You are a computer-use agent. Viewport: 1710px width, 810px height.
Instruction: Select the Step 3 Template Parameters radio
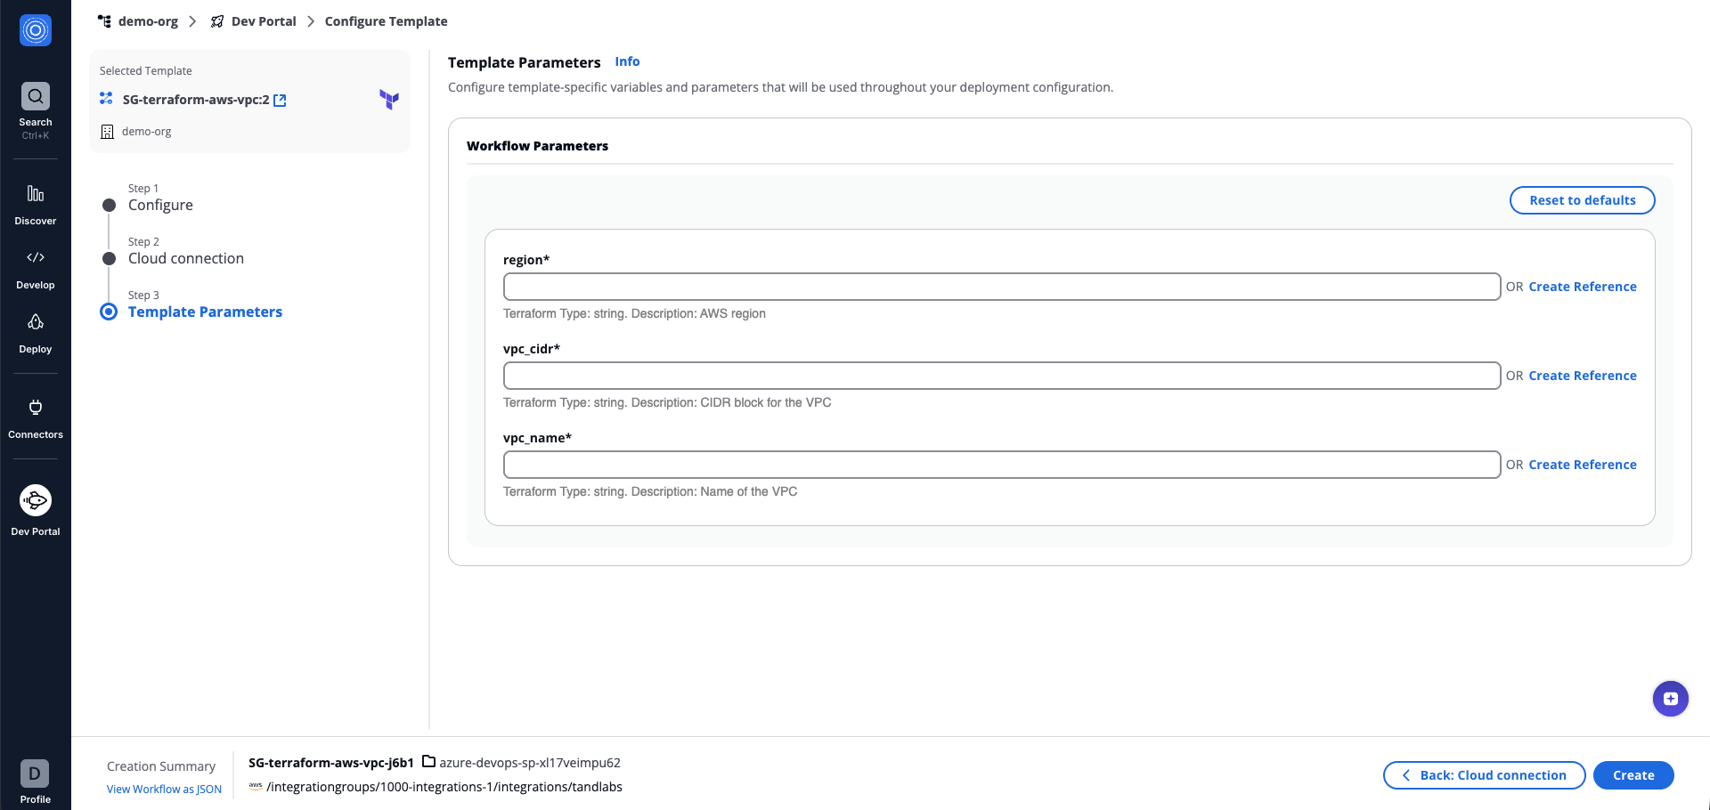[x=109, y=312]
